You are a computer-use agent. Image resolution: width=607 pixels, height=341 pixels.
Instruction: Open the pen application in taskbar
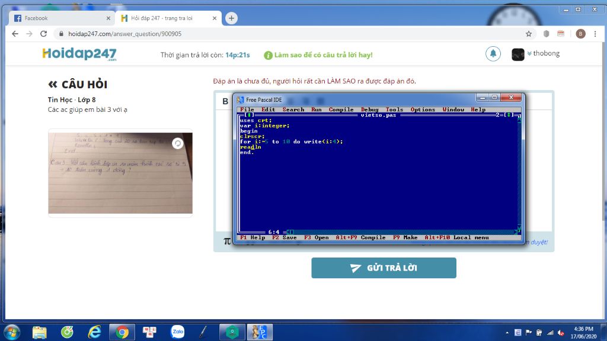[203, 332]
